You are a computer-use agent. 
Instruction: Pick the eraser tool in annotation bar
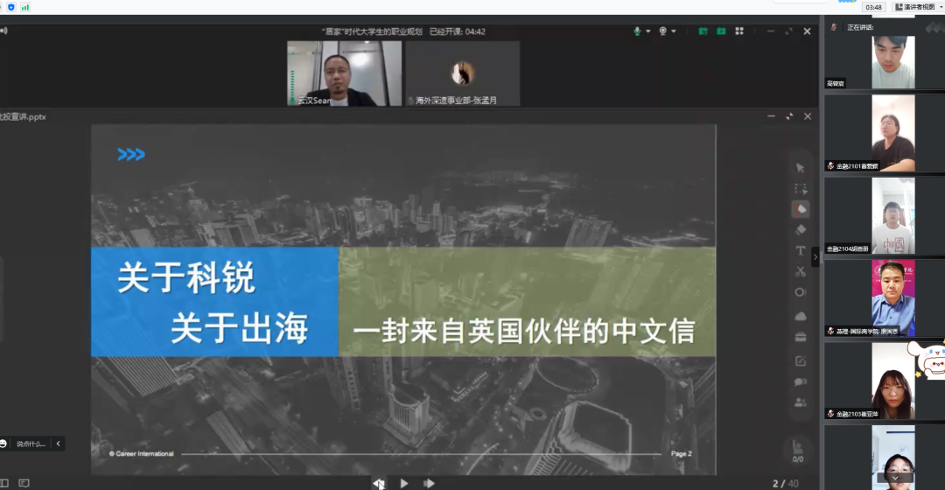coord(800,230)
